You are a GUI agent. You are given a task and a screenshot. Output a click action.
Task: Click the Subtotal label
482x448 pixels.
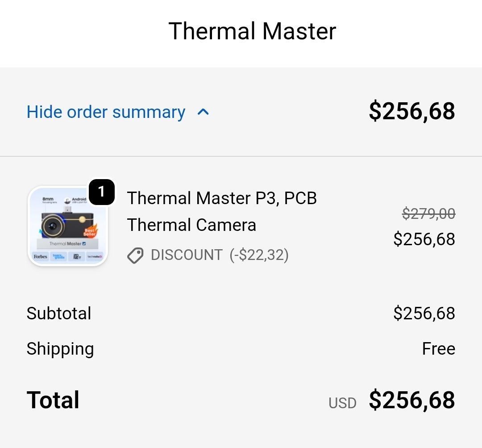(x=59, y=313)
